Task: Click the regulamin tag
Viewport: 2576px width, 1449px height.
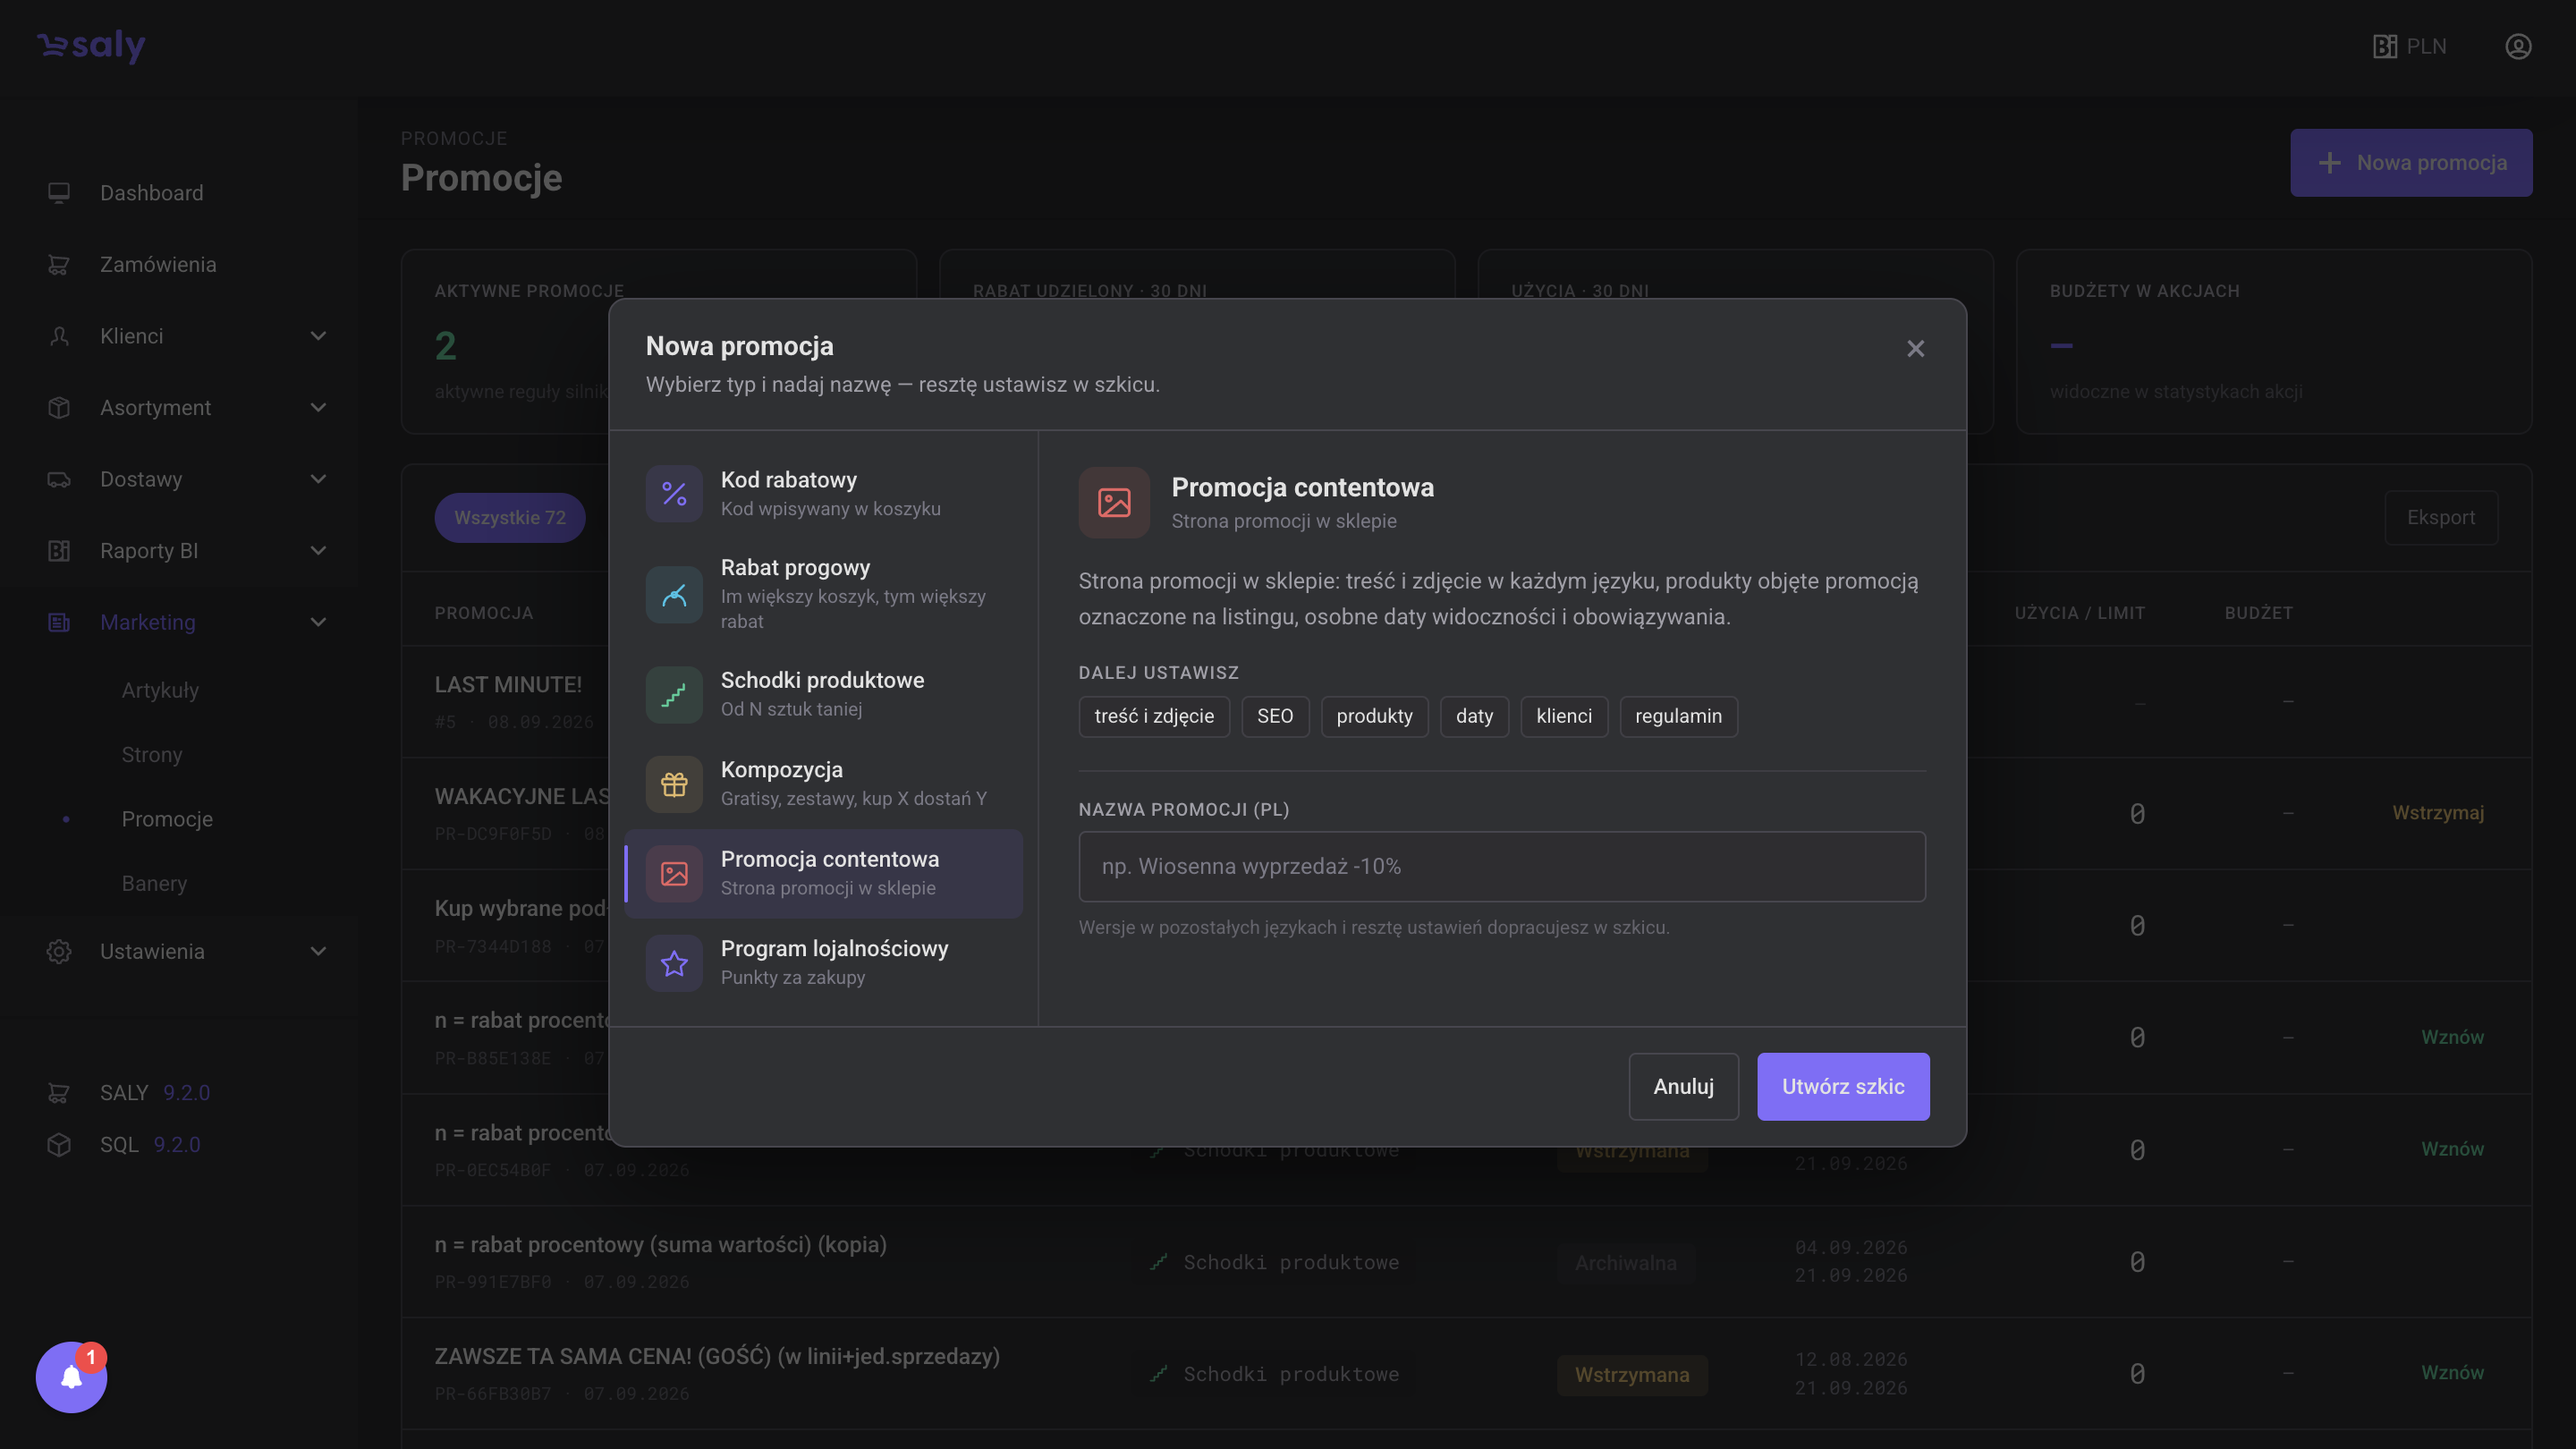Action: pyautogui.click(x=1678, y=716)
